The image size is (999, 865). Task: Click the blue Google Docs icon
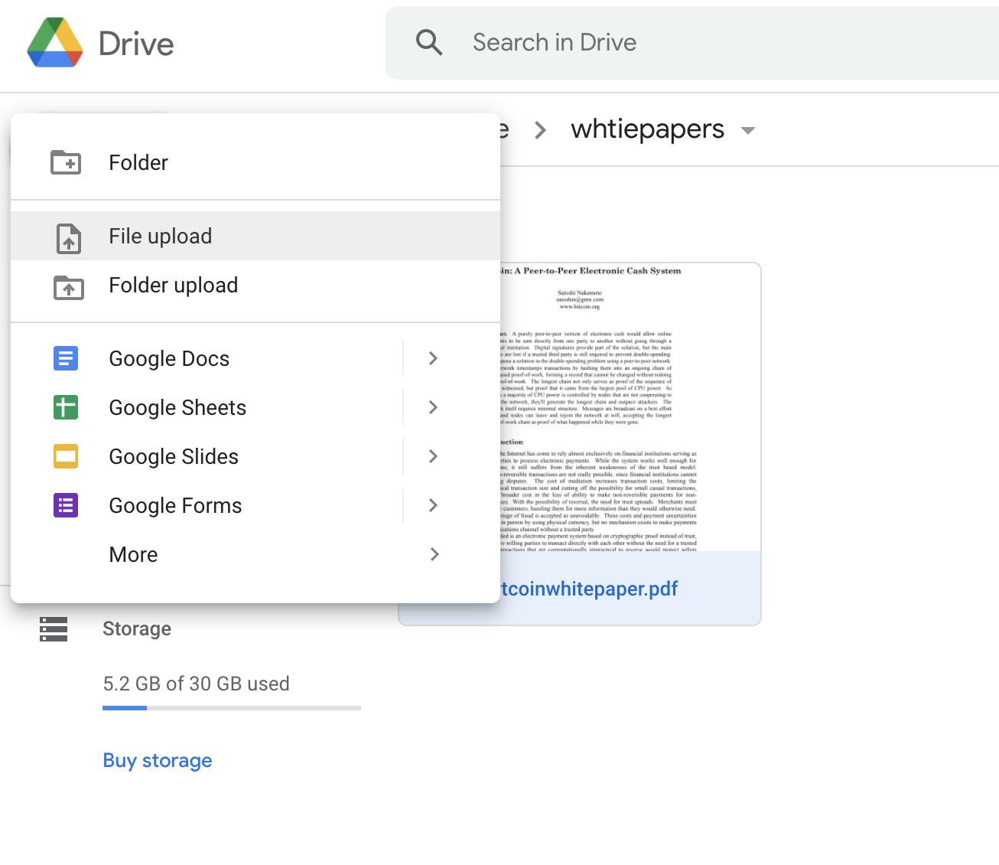coord(66,358)
